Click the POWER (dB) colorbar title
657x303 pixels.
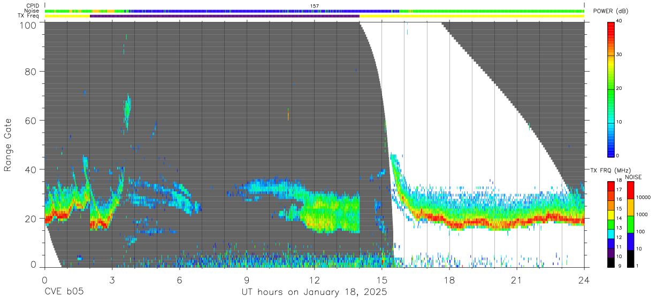click(611, 11)
